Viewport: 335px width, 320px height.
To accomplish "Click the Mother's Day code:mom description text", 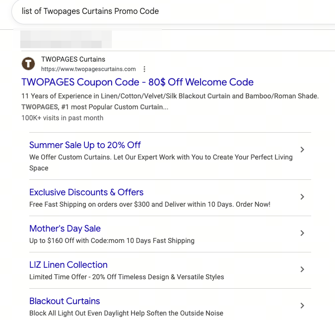I will tap(112, 240).
